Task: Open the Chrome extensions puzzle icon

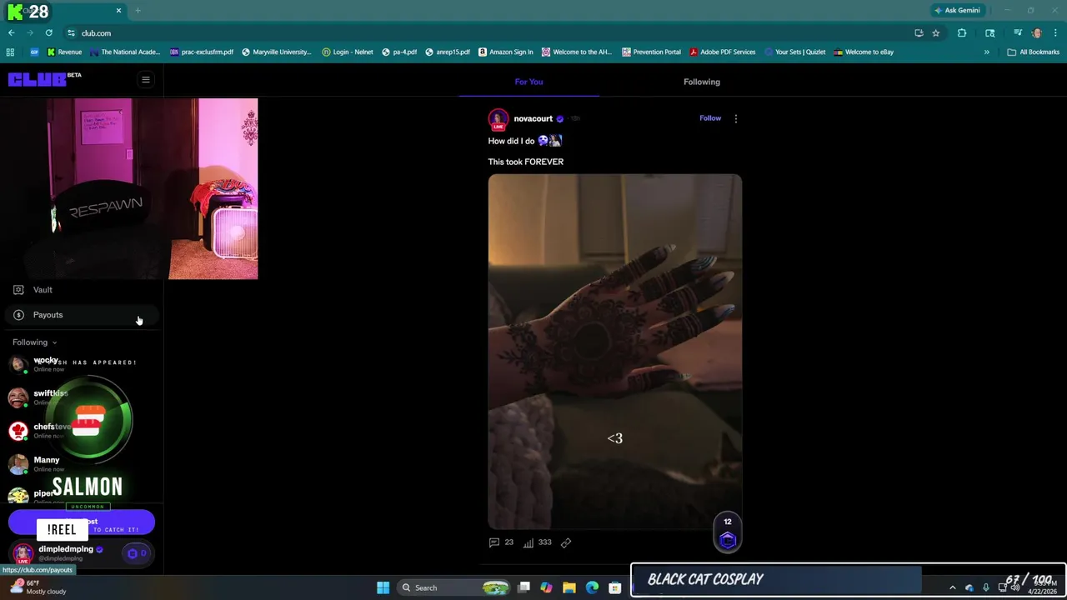Action: [962, 33]
